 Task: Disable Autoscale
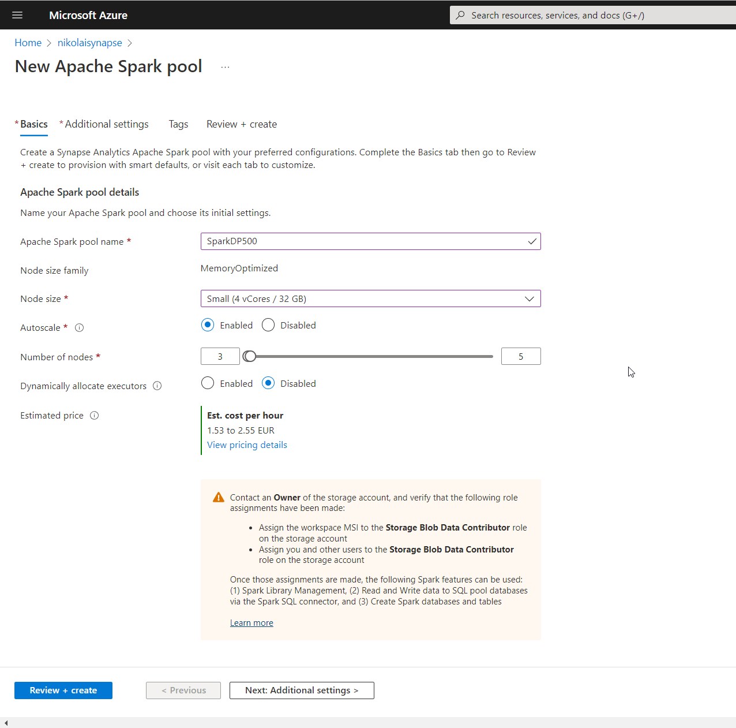click(x=268, y=325)
